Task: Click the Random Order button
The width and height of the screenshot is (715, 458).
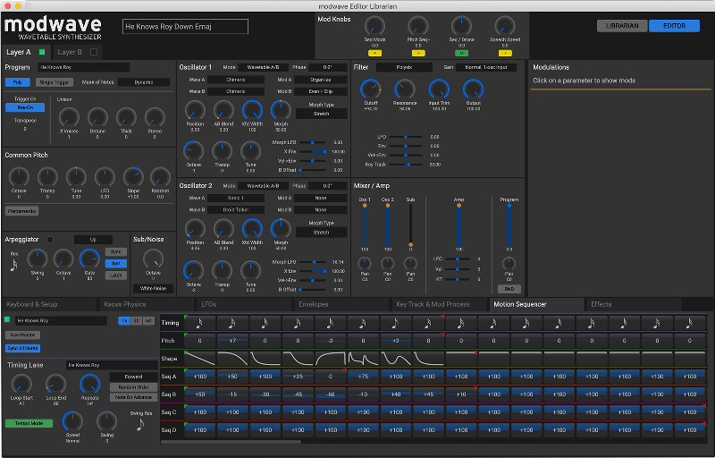Action: [x=133, y=387]
